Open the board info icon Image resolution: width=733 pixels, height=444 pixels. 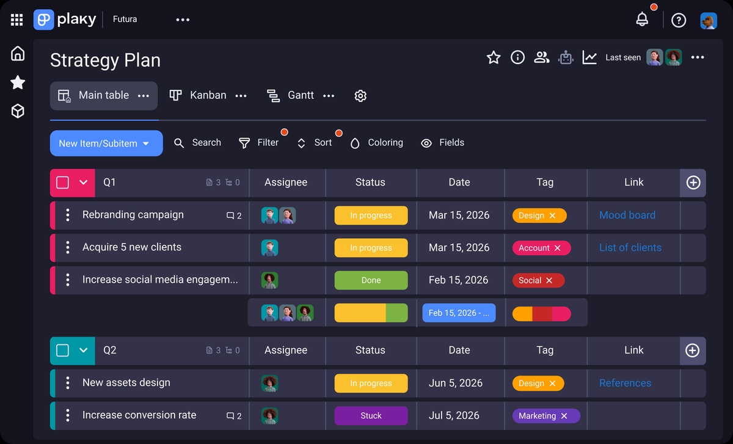(x=517, y=57)
